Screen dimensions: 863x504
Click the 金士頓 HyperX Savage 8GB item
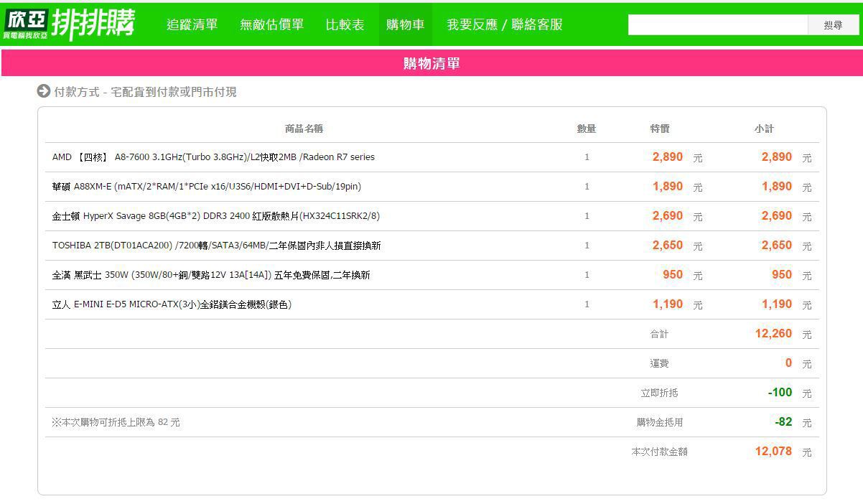(x=216, y=216)
